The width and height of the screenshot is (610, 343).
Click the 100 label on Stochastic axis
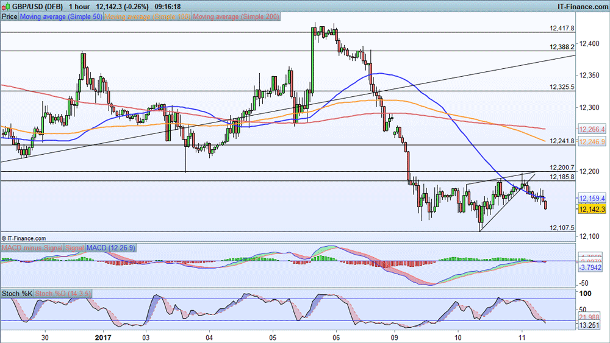tap(585, 294)
